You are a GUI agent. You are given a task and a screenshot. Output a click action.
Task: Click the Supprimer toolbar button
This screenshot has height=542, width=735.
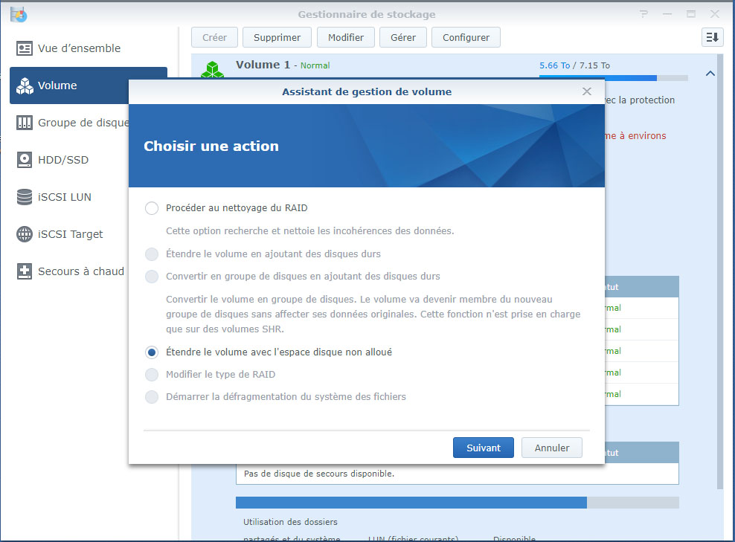(277, 37)
